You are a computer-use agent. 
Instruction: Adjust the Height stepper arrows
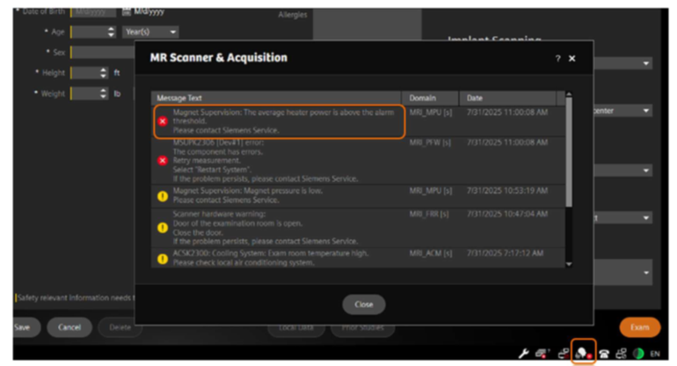coord(105,72)
